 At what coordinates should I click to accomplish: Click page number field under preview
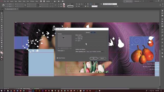tap(65, 48)
